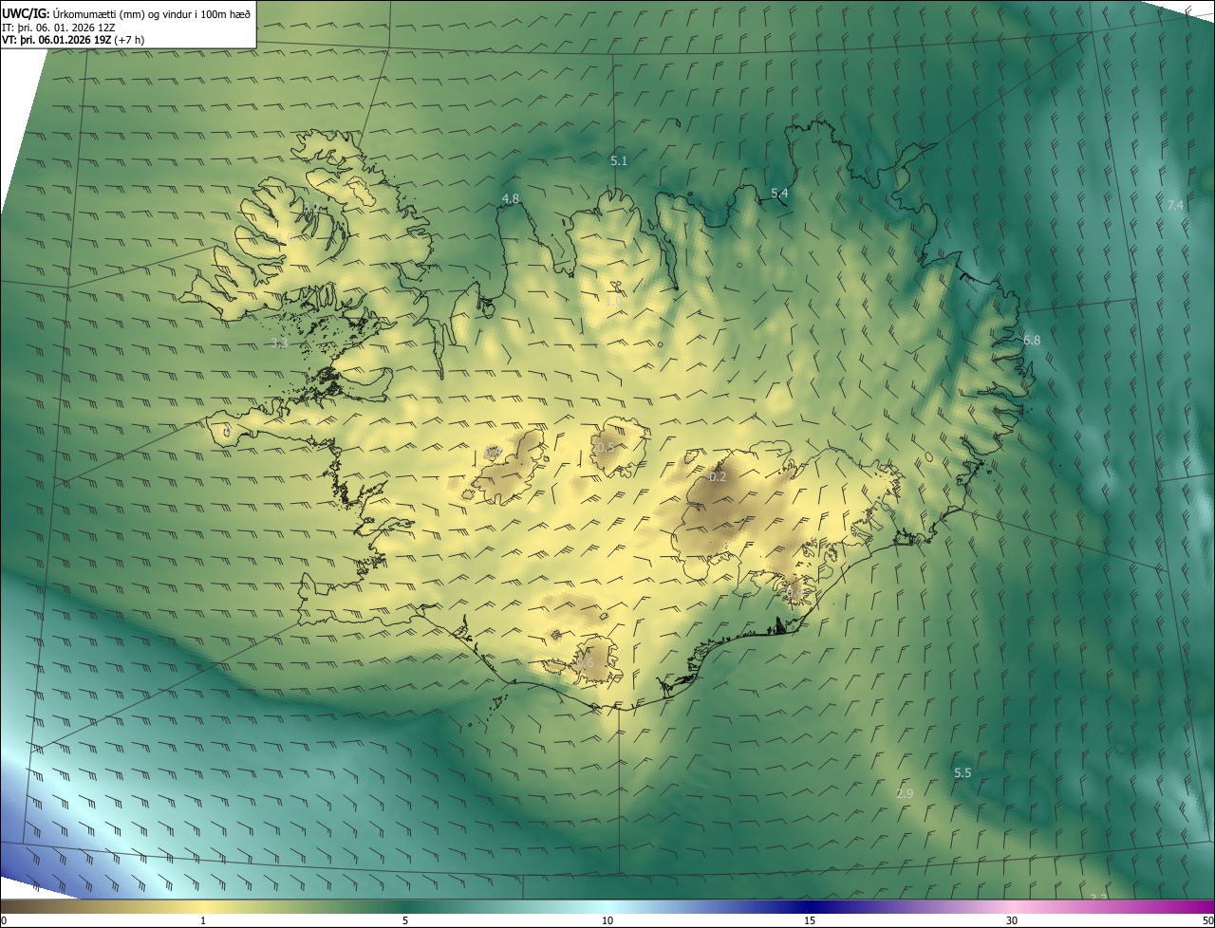
Task: Click the 3.2 value in the Westfjords
Action: 310,207
